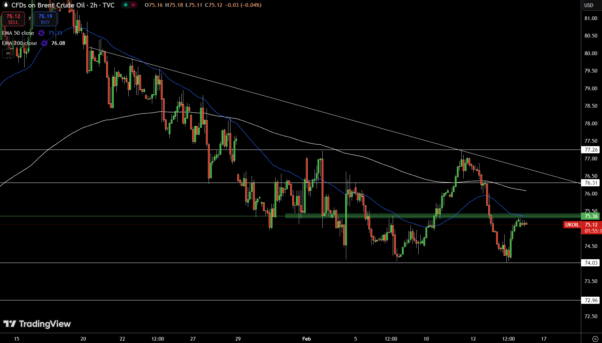Image resolution: width=602 pixels, height=343 pixels.
Task: Click the 76.31 horizontal line price label
Action: click(x=591, y=183)
